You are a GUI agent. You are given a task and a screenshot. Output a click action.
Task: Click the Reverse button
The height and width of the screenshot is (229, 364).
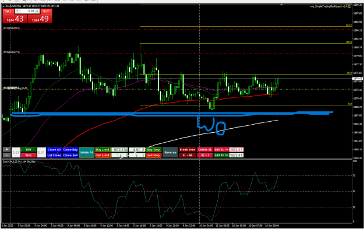pos(170,152)
